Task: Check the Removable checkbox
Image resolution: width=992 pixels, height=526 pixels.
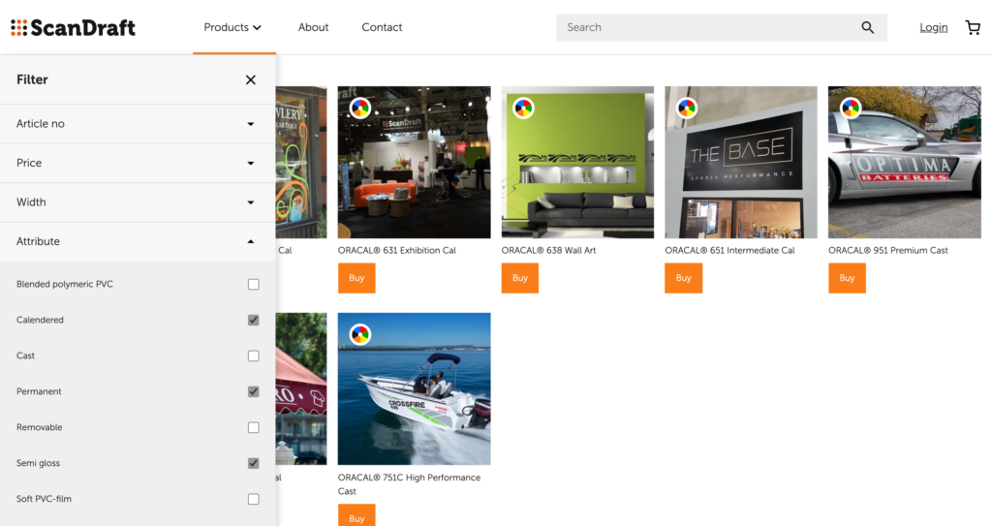Action: click(253, 427)
